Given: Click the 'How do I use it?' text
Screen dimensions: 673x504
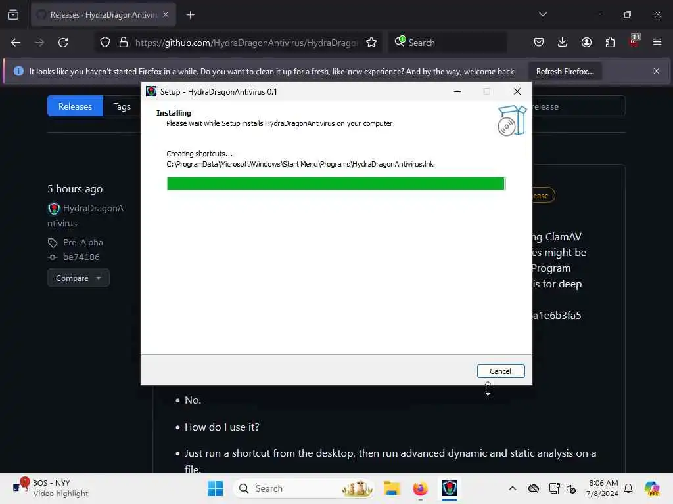Looking at the screenshot, I should point(222,427).
